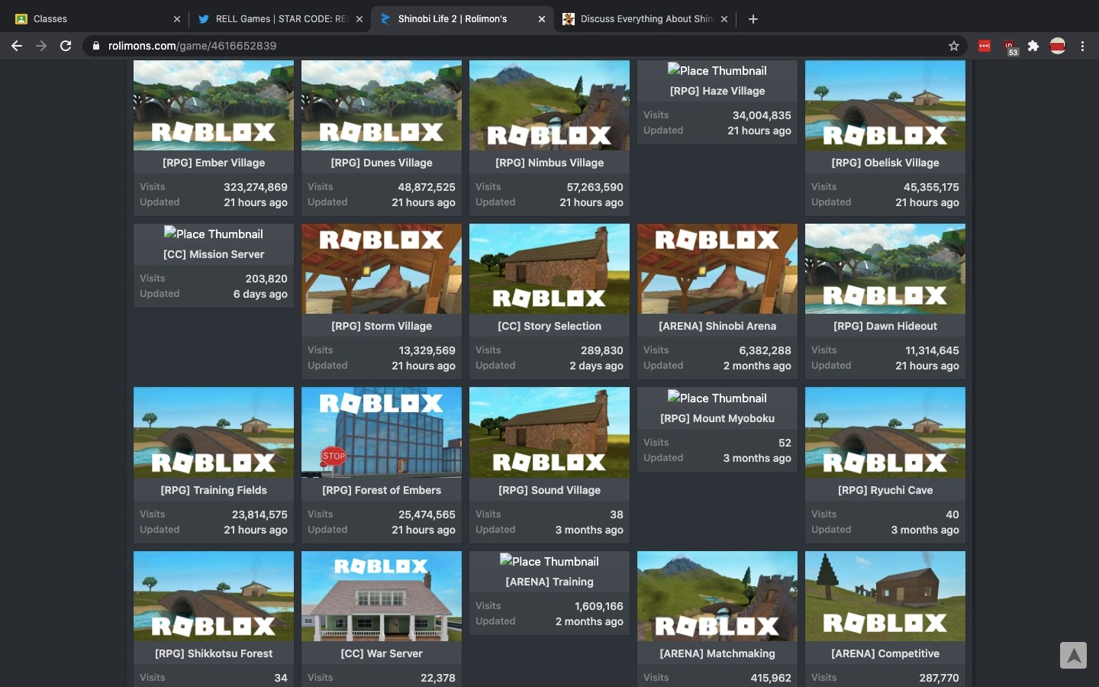Click the visits count 34,004,835
The height and width of the screenshot is (687, 1099).
pos(762,115)
